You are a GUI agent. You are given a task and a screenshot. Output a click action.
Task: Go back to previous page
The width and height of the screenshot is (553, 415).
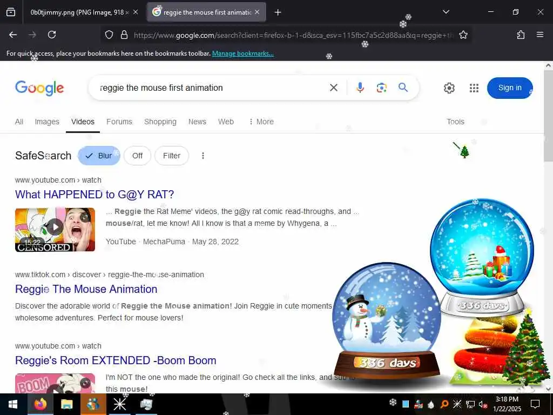(13, 35)
